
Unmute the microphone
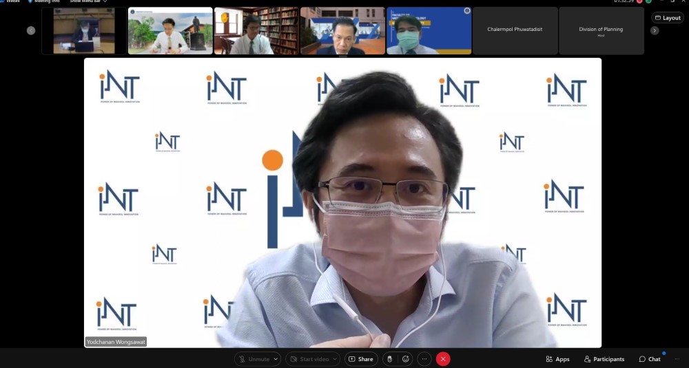pyautogui.click(x=254, y=359)
